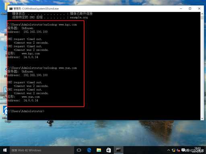Click the cmd scrollbar up arrow

point(202,14)
